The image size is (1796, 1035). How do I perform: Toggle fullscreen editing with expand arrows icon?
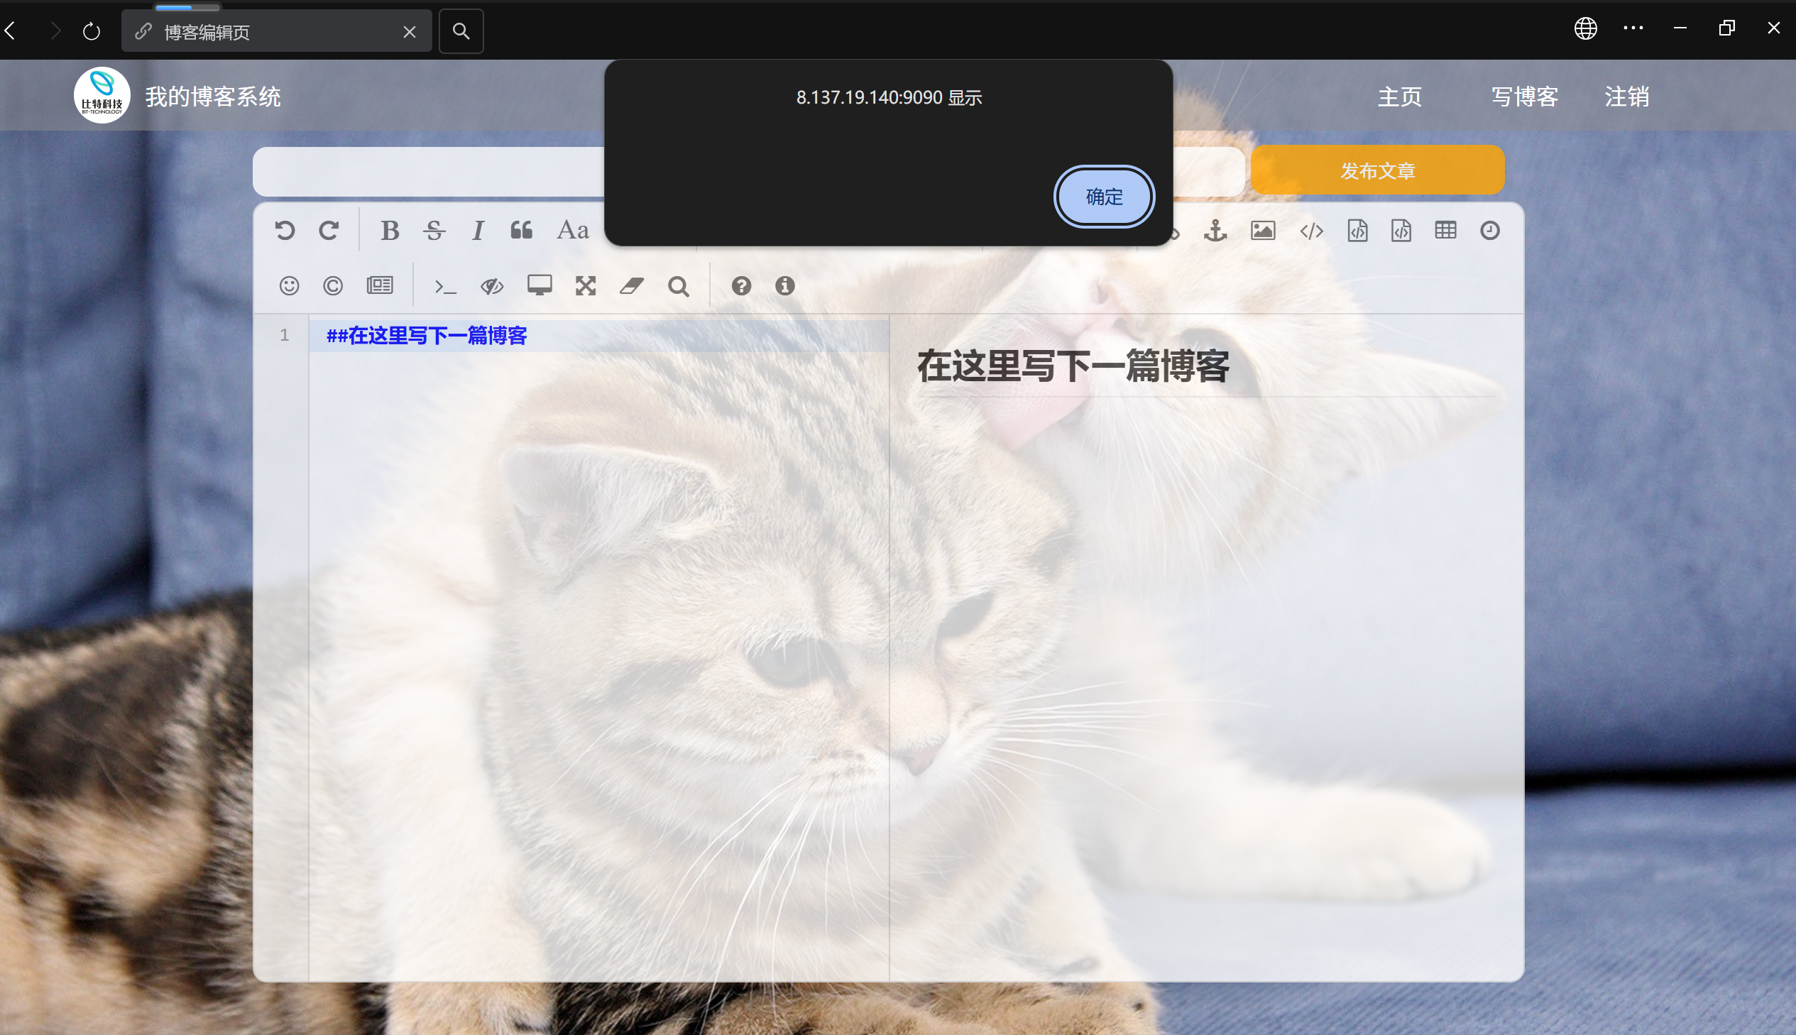585,286
